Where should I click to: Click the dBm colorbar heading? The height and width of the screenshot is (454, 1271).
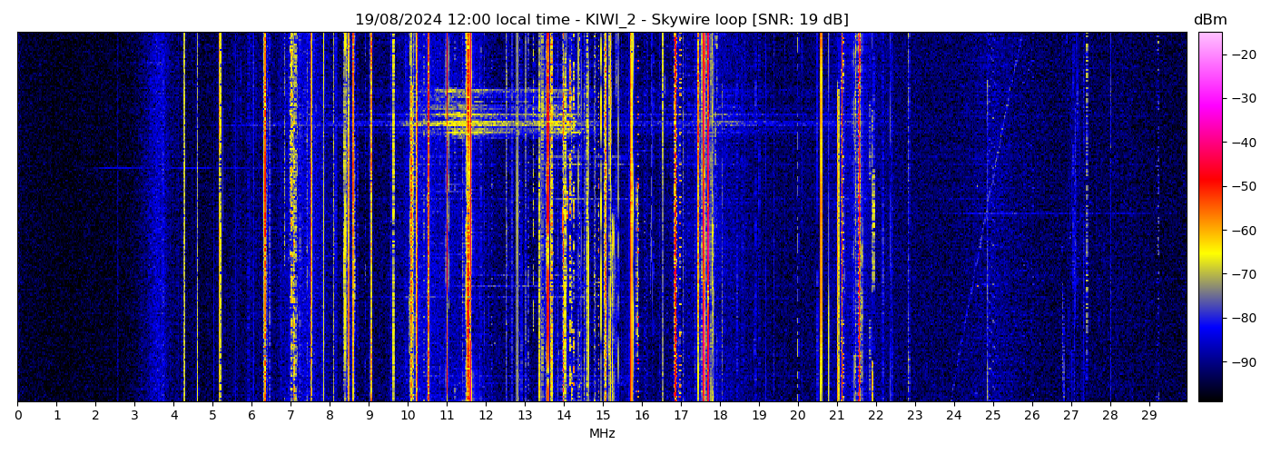1209,20
